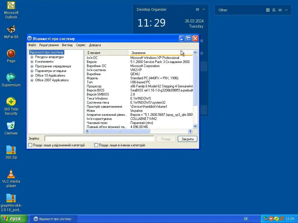Select the grepWin-x64 archive icon
The width and height of the screenshot is (298, 223).
[11, 203]
